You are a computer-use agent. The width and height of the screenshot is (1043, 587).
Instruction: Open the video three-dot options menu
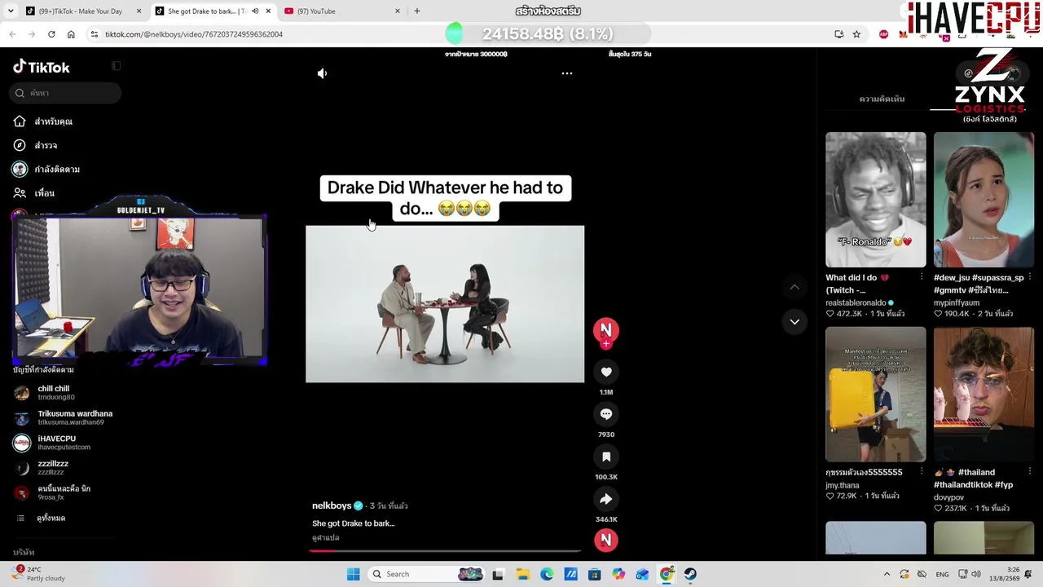click(x=567, y=73)
